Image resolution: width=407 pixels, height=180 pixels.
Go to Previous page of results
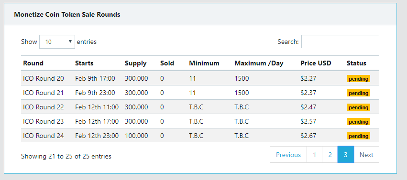click(288, 155)
